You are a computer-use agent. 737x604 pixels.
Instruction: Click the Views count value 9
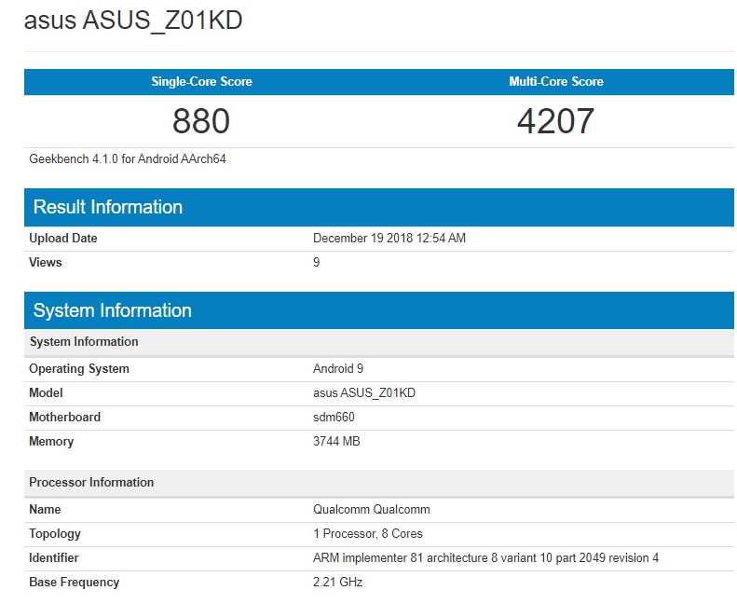[317, 263]
